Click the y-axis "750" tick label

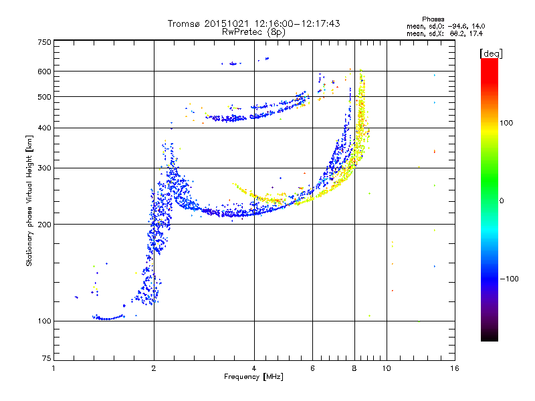[44, 42]
